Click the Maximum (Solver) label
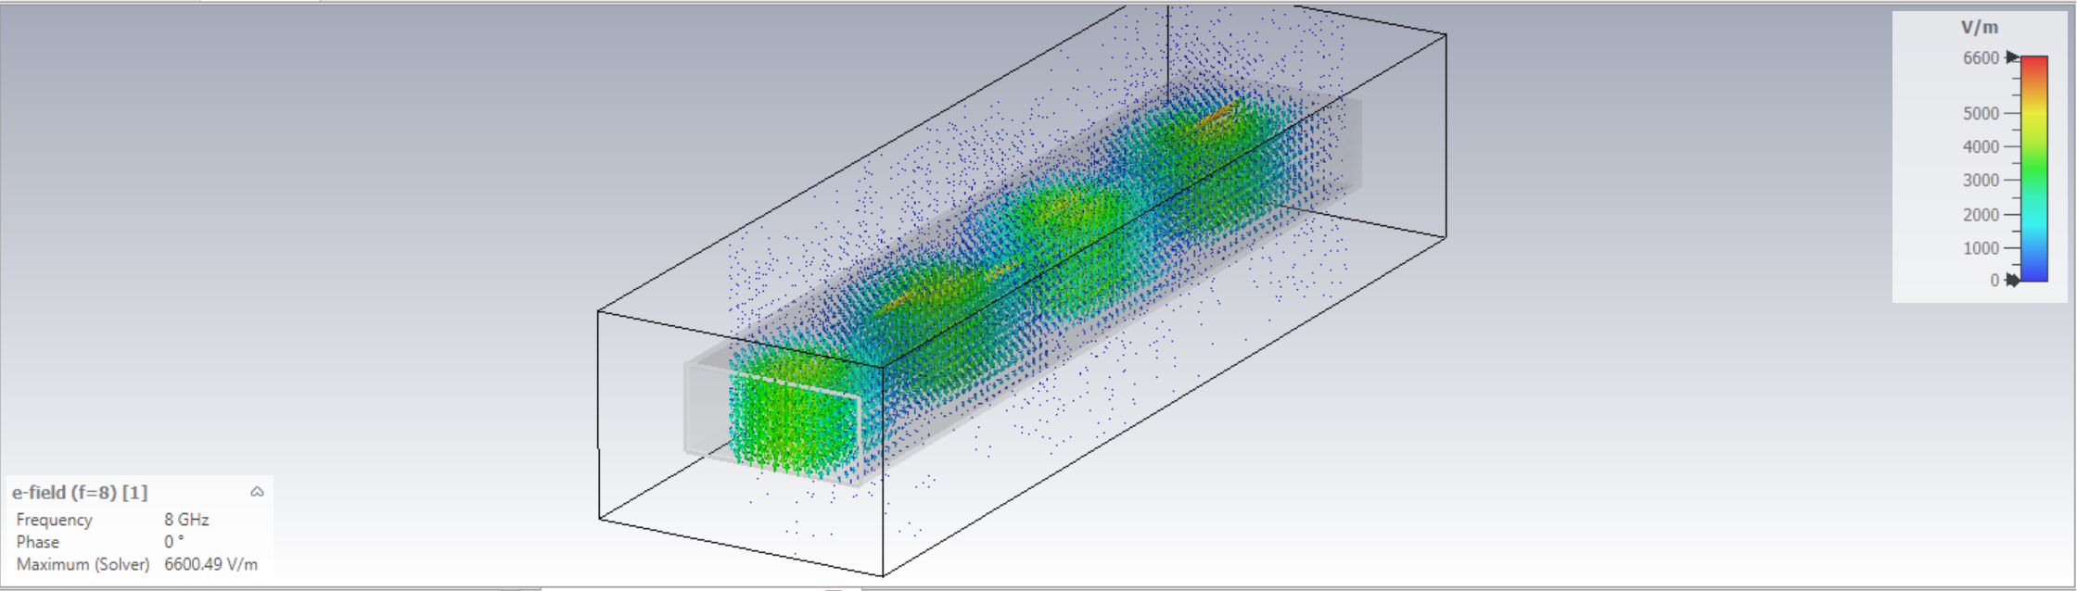2077x591 pixels. pos(83,564)
